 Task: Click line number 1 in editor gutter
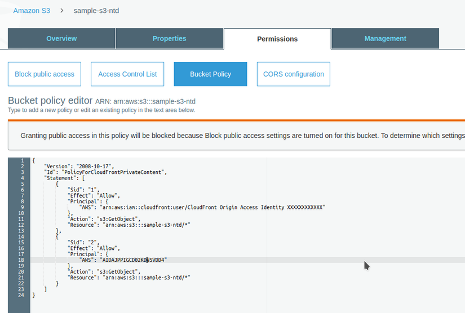point(22,161)
